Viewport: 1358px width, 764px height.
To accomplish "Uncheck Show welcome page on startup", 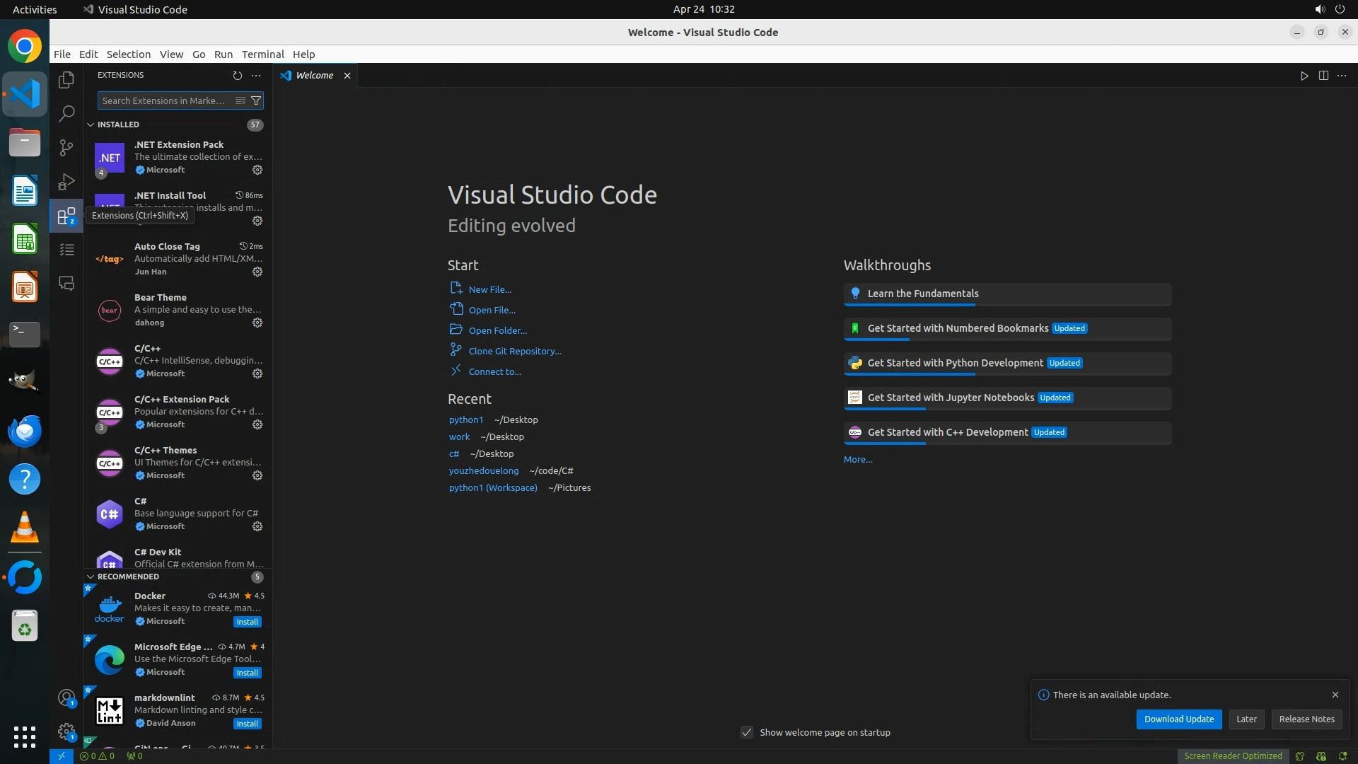I will tap(747, 732).
